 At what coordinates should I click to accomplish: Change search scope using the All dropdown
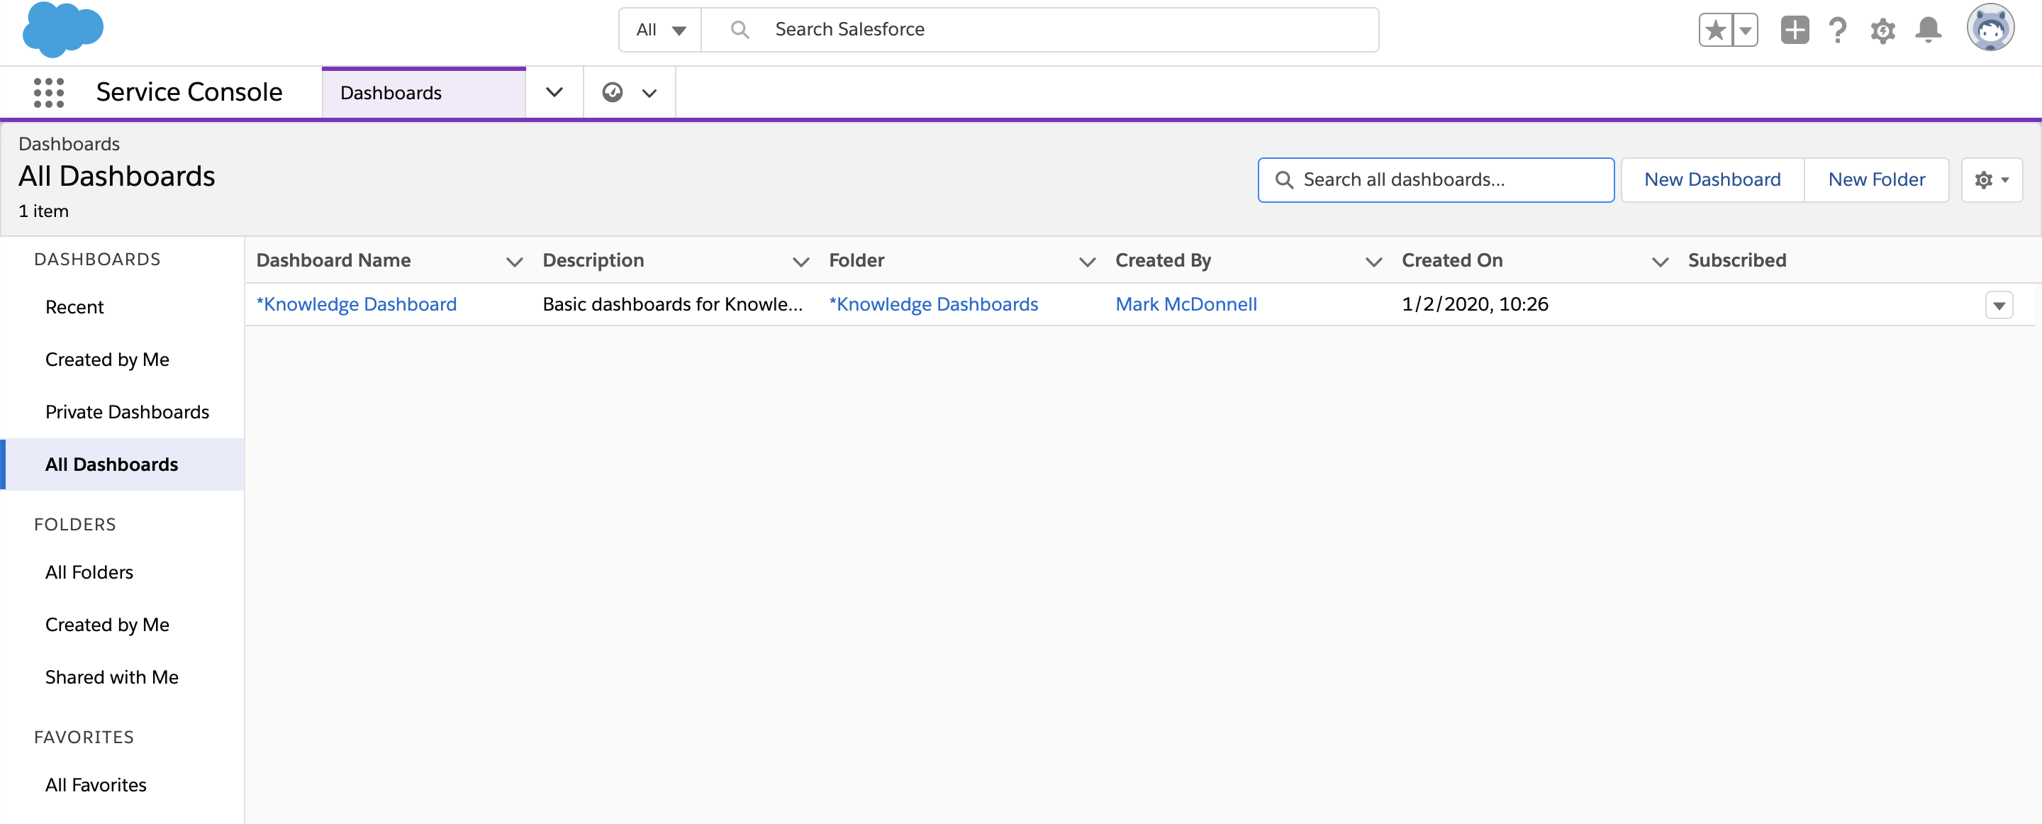point(659,29)
